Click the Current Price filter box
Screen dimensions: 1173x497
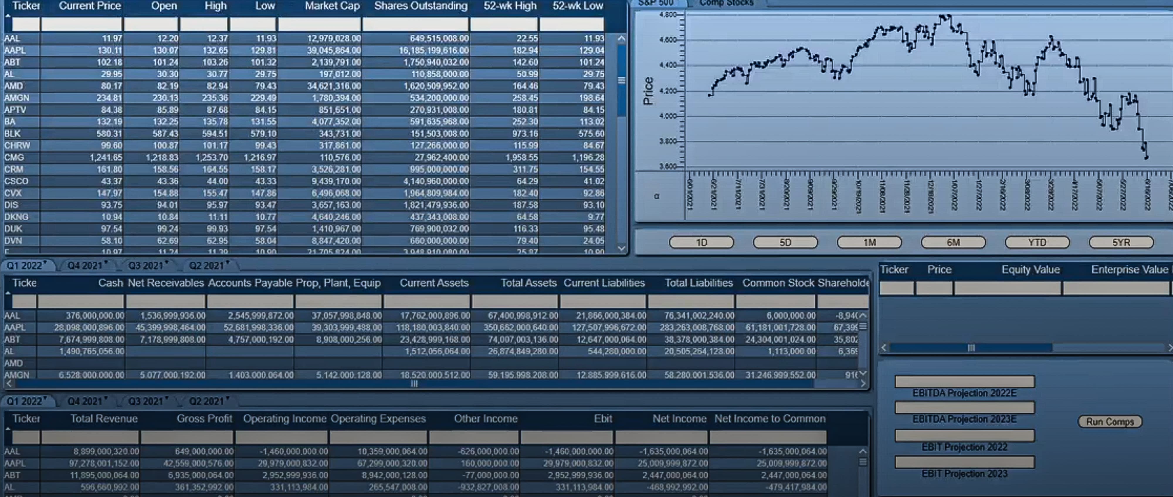82,24
